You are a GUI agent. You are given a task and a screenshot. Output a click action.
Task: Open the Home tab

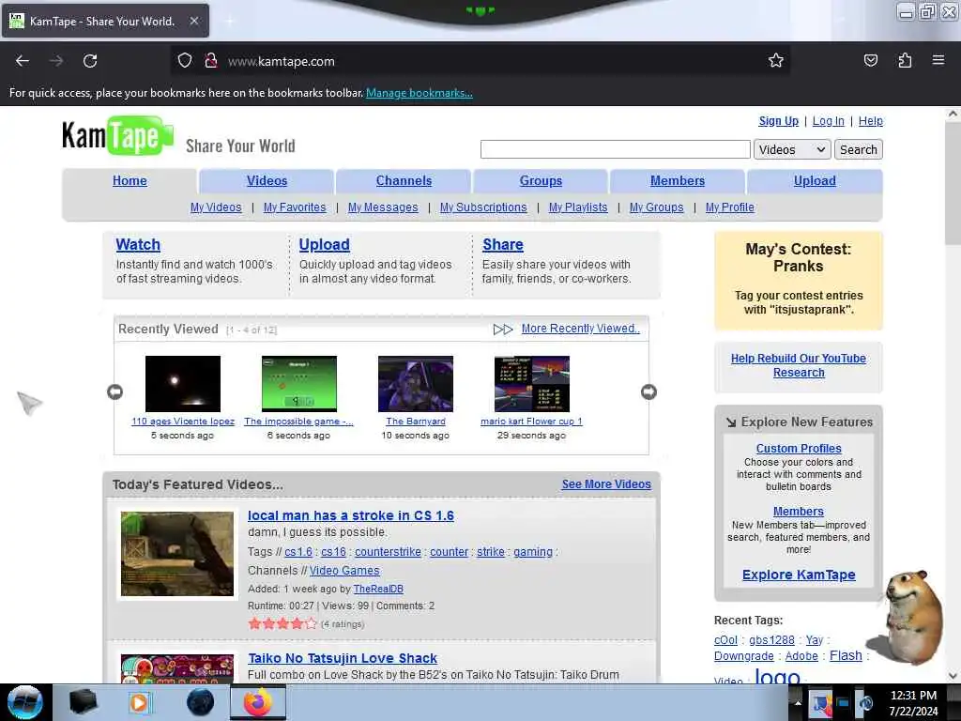[130, 181]
